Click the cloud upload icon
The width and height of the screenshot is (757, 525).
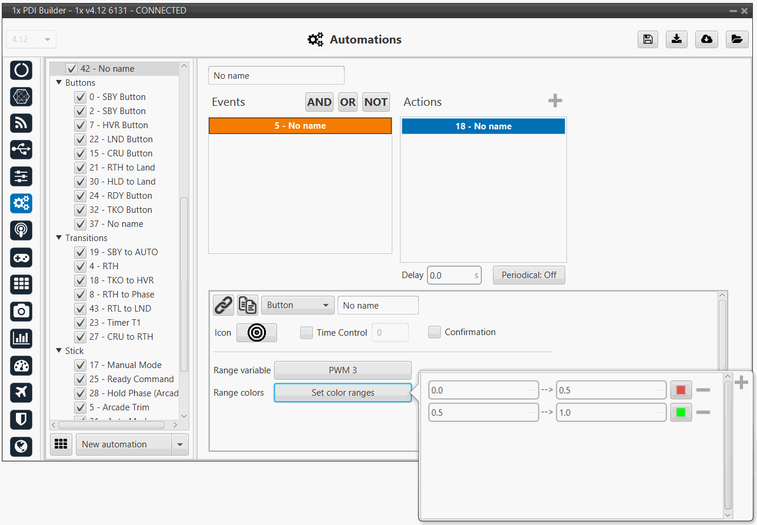[x=706, y=39]
